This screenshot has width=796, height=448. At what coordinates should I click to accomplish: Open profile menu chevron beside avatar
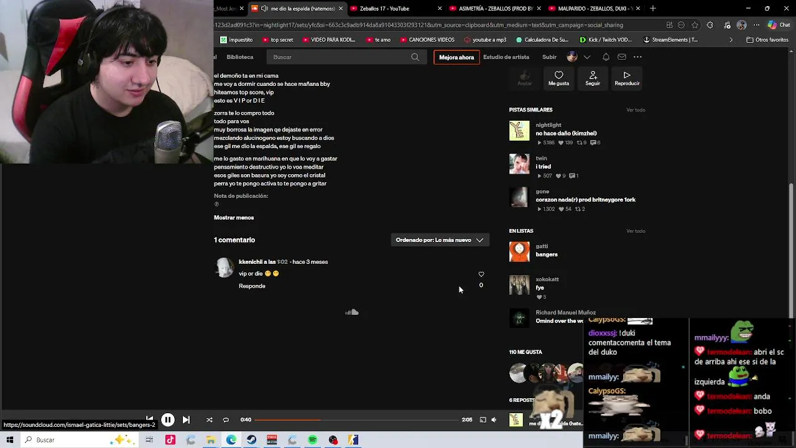coord(586,57)
